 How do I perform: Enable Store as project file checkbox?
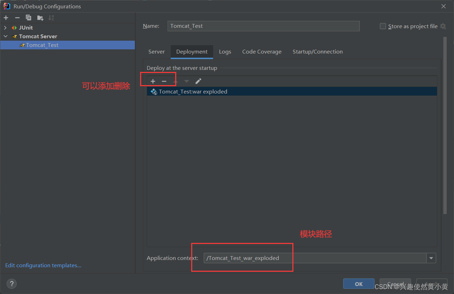tap(383, 26)
